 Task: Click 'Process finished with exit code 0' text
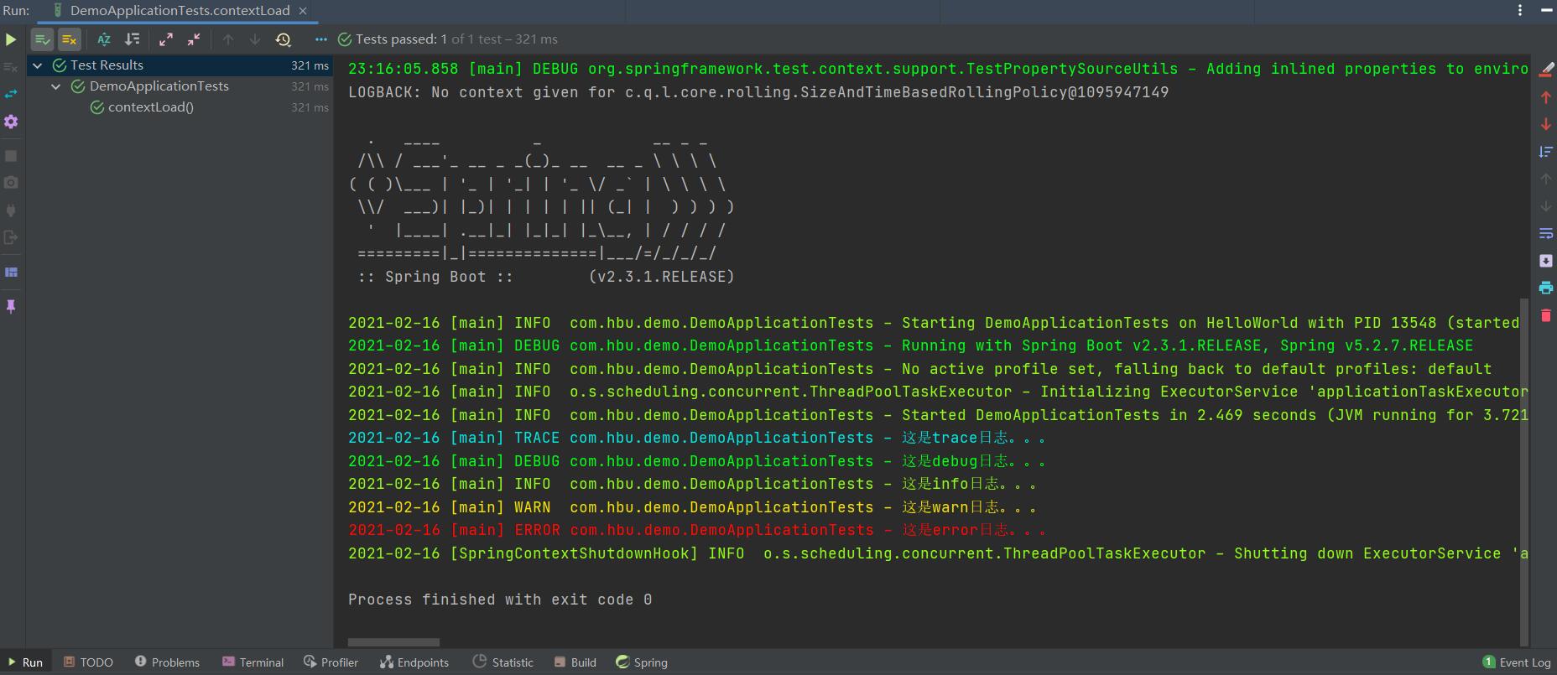click(x=500, y=600)
